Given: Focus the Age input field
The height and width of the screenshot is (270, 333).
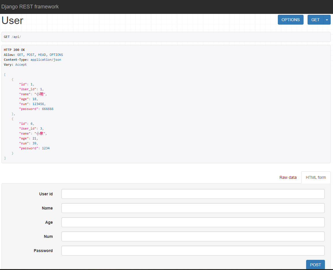Looking at the screenshot, I should click(193, 222).
